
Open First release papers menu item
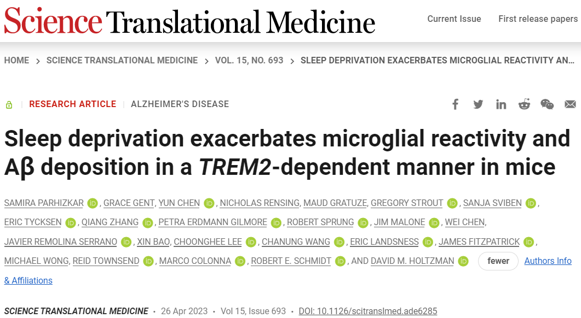click(538, 19)
